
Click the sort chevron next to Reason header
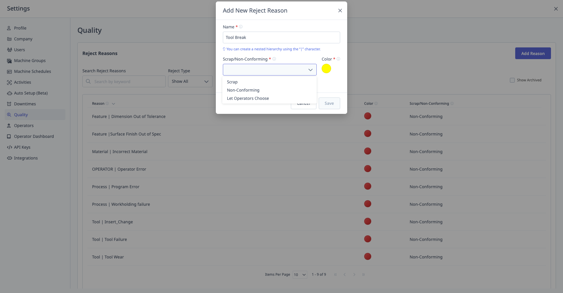point(113,103)
